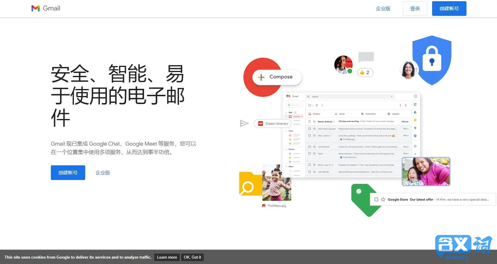Click the blue shield lock icon

[432, 60]
